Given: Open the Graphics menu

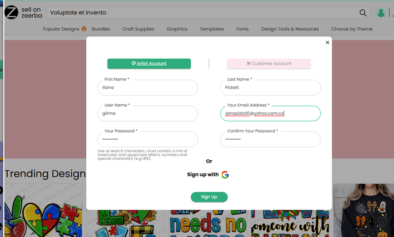Looking at the screenshot, I should pyautogui.click(x=177, y=29).
